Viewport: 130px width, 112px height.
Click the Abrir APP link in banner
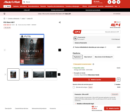(x=68, y=14)
